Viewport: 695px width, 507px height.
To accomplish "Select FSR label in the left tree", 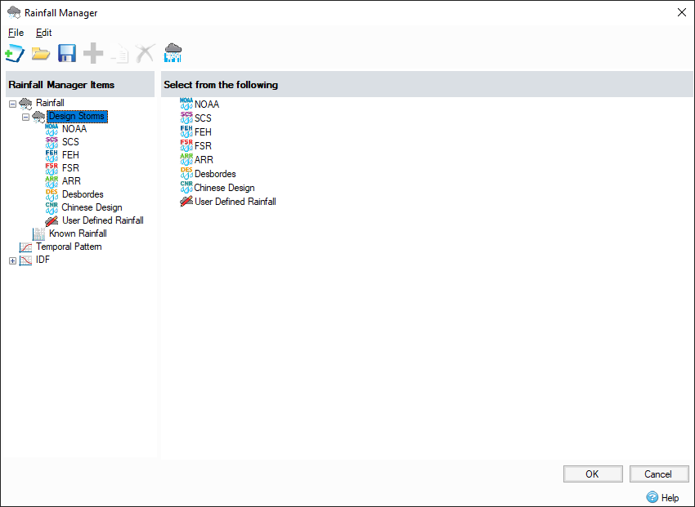I will [70, 168].
